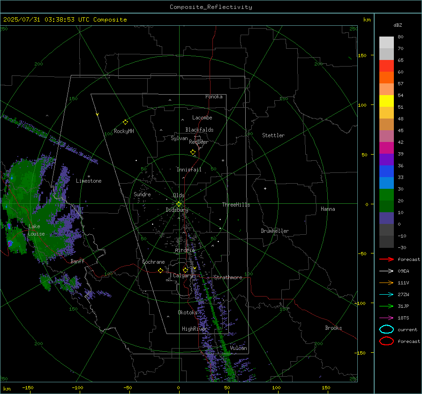Click the magenta 18TS arrow legend icon

(x=386, y=318)
